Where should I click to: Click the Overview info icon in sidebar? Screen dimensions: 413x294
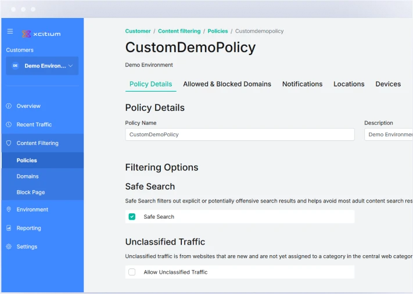[x=9, y=106]
